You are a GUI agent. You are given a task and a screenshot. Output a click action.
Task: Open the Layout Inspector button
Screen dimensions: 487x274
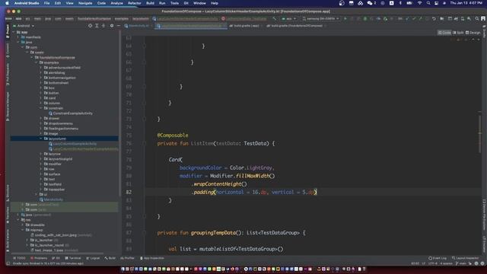(465, 258)
